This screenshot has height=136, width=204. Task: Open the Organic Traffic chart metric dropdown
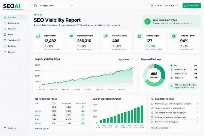click(125, 60)
